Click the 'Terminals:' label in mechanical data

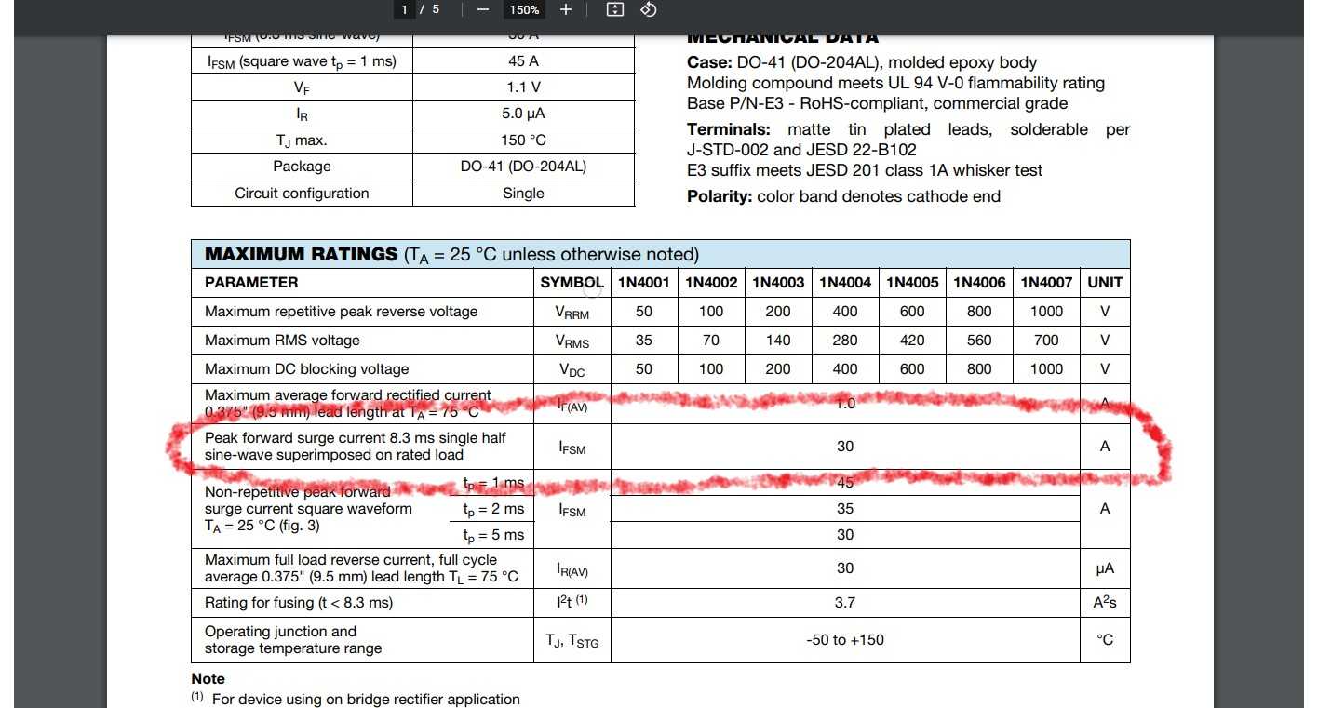[x=729, y=129]
